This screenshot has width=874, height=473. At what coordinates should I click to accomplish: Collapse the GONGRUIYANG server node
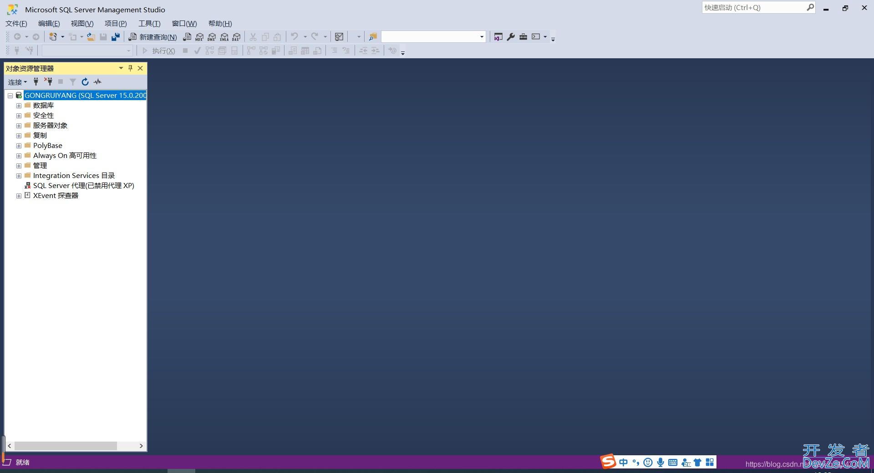pyautogui.click(x=10, y=96)
